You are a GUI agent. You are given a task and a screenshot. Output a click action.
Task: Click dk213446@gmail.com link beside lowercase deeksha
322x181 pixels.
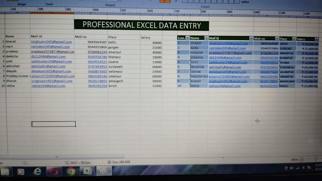click(48, 56)
